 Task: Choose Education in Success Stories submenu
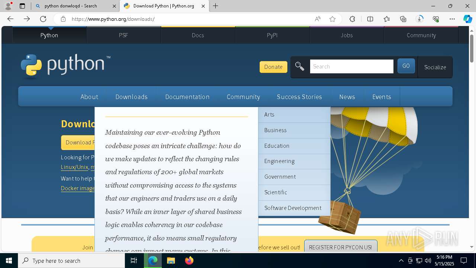point(294,146)
